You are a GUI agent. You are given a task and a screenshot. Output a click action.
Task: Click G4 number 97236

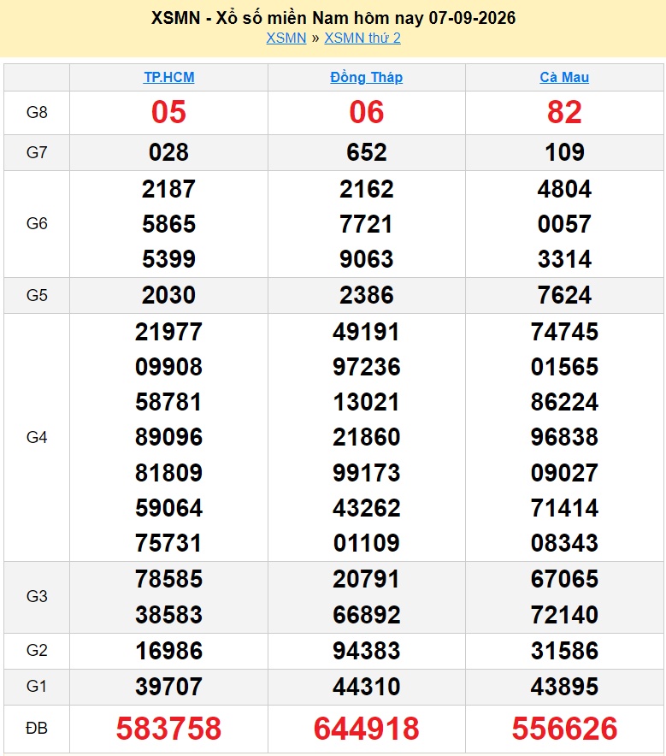pyautogui.click(x=366, y=367)
